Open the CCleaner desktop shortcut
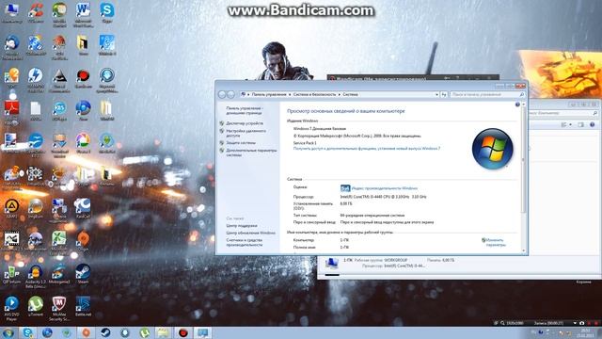 [x=36, y=12]
